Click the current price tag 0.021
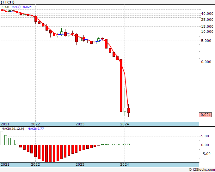Screen dimensions: 215x172 pyautogui.click(x=206, y=115)
